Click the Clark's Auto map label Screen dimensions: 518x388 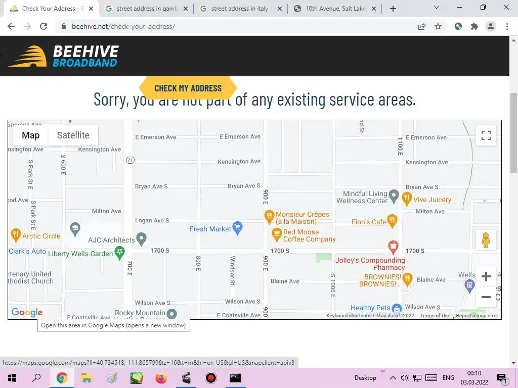pyautogui.click(x=27, y=252)
